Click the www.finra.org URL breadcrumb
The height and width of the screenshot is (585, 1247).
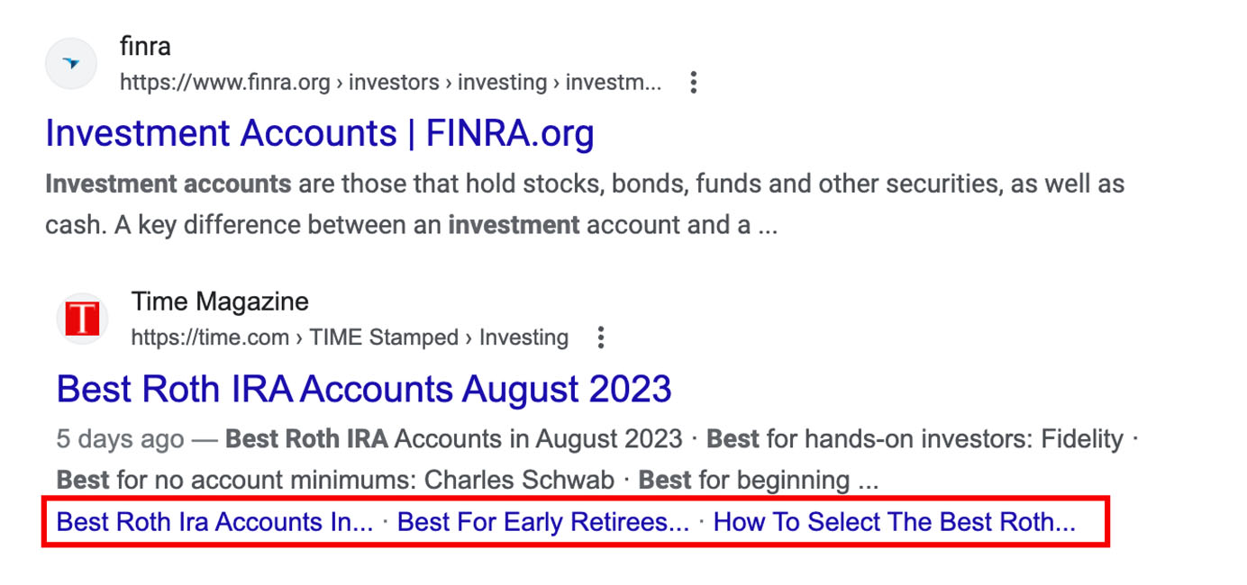[x=225, y=83]
